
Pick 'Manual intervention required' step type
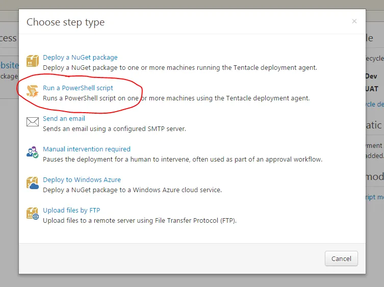[x=87, y=149]
